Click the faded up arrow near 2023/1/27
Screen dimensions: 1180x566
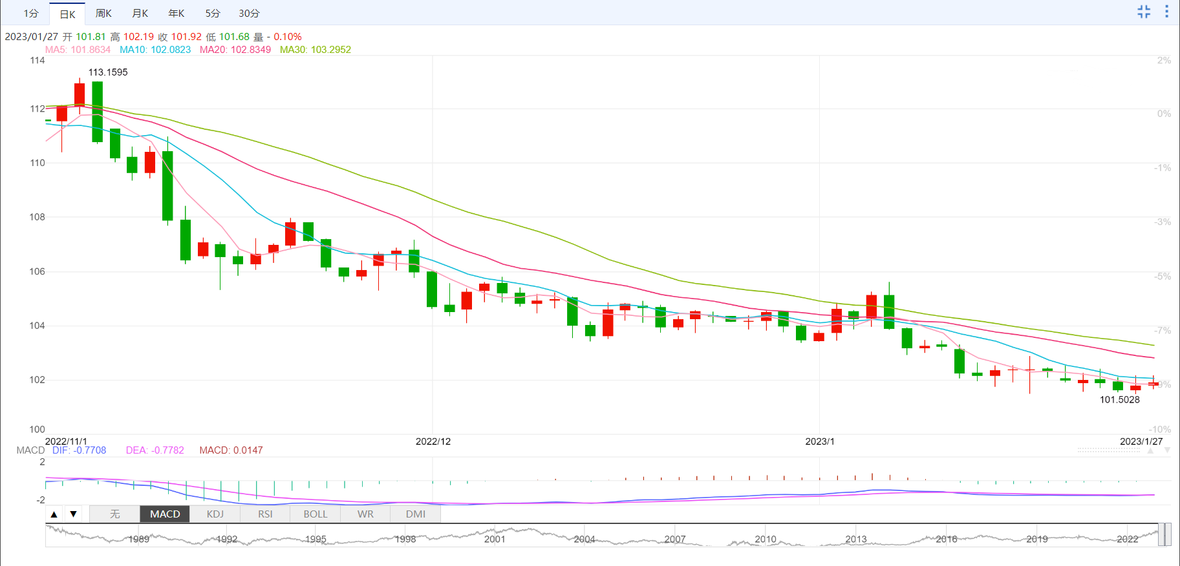click(1150, 450)
